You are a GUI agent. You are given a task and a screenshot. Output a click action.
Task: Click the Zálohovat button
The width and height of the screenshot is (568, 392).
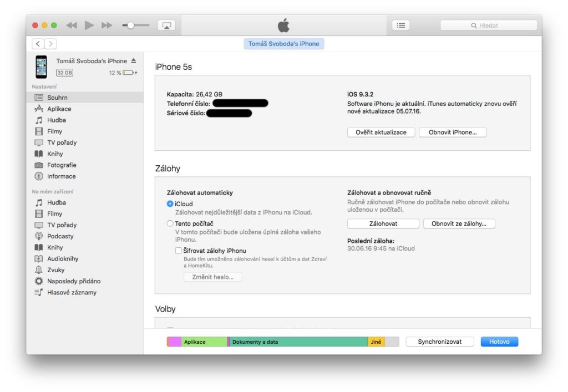tap(383, 223)
